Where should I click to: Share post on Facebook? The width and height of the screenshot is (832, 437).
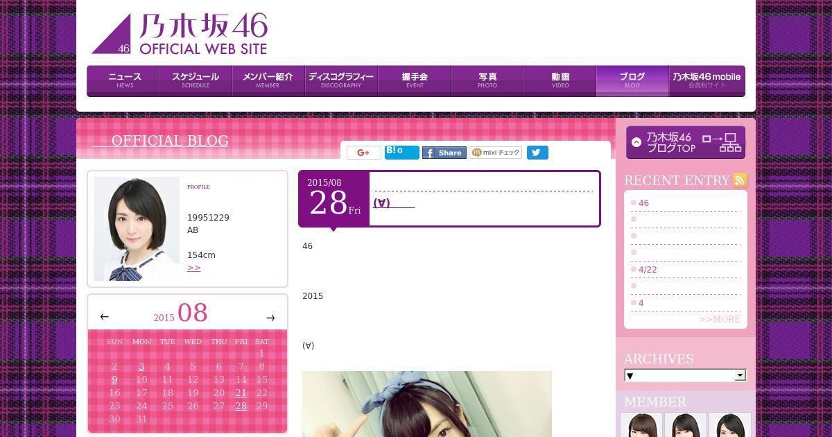pyautogui.click(x=444, y=153)
